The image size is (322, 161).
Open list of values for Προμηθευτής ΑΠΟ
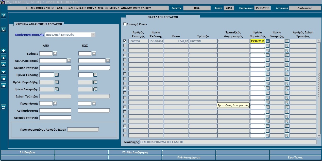55,103
